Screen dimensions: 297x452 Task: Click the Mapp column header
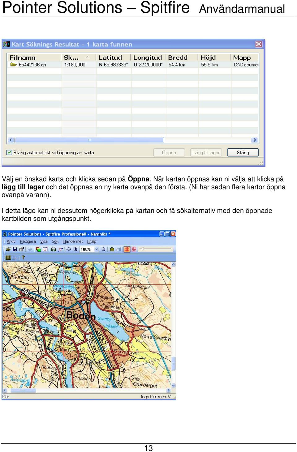point(245,58)
